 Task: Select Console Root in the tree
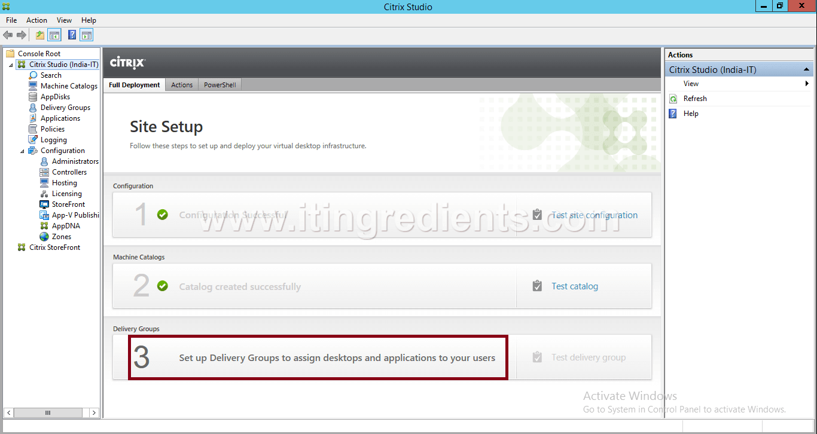click(39, 54)
